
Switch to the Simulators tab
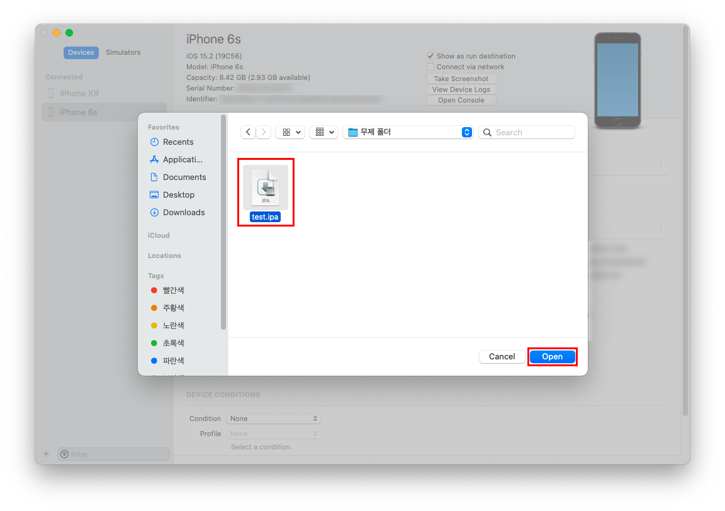coord(123,52)
